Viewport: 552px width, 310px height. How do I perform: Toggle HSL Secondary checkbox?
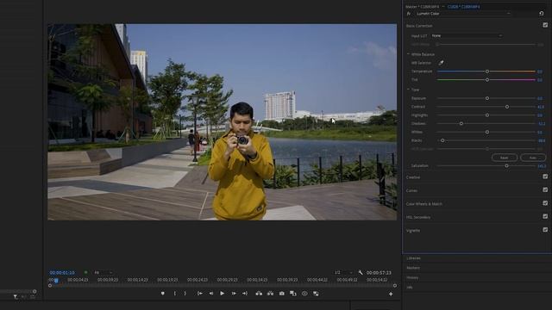tap(545, 216)
